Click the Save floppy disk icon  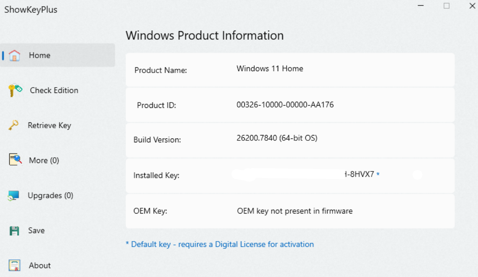pos(14,231)
